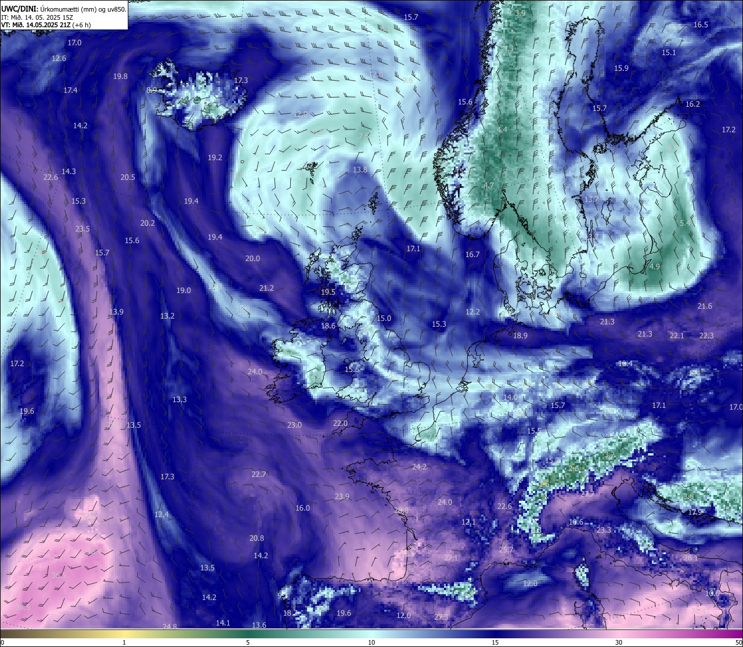Click the map value 16.0
Image resolution: width=743 pixels, height=647 pixels.
click(302, 508)
